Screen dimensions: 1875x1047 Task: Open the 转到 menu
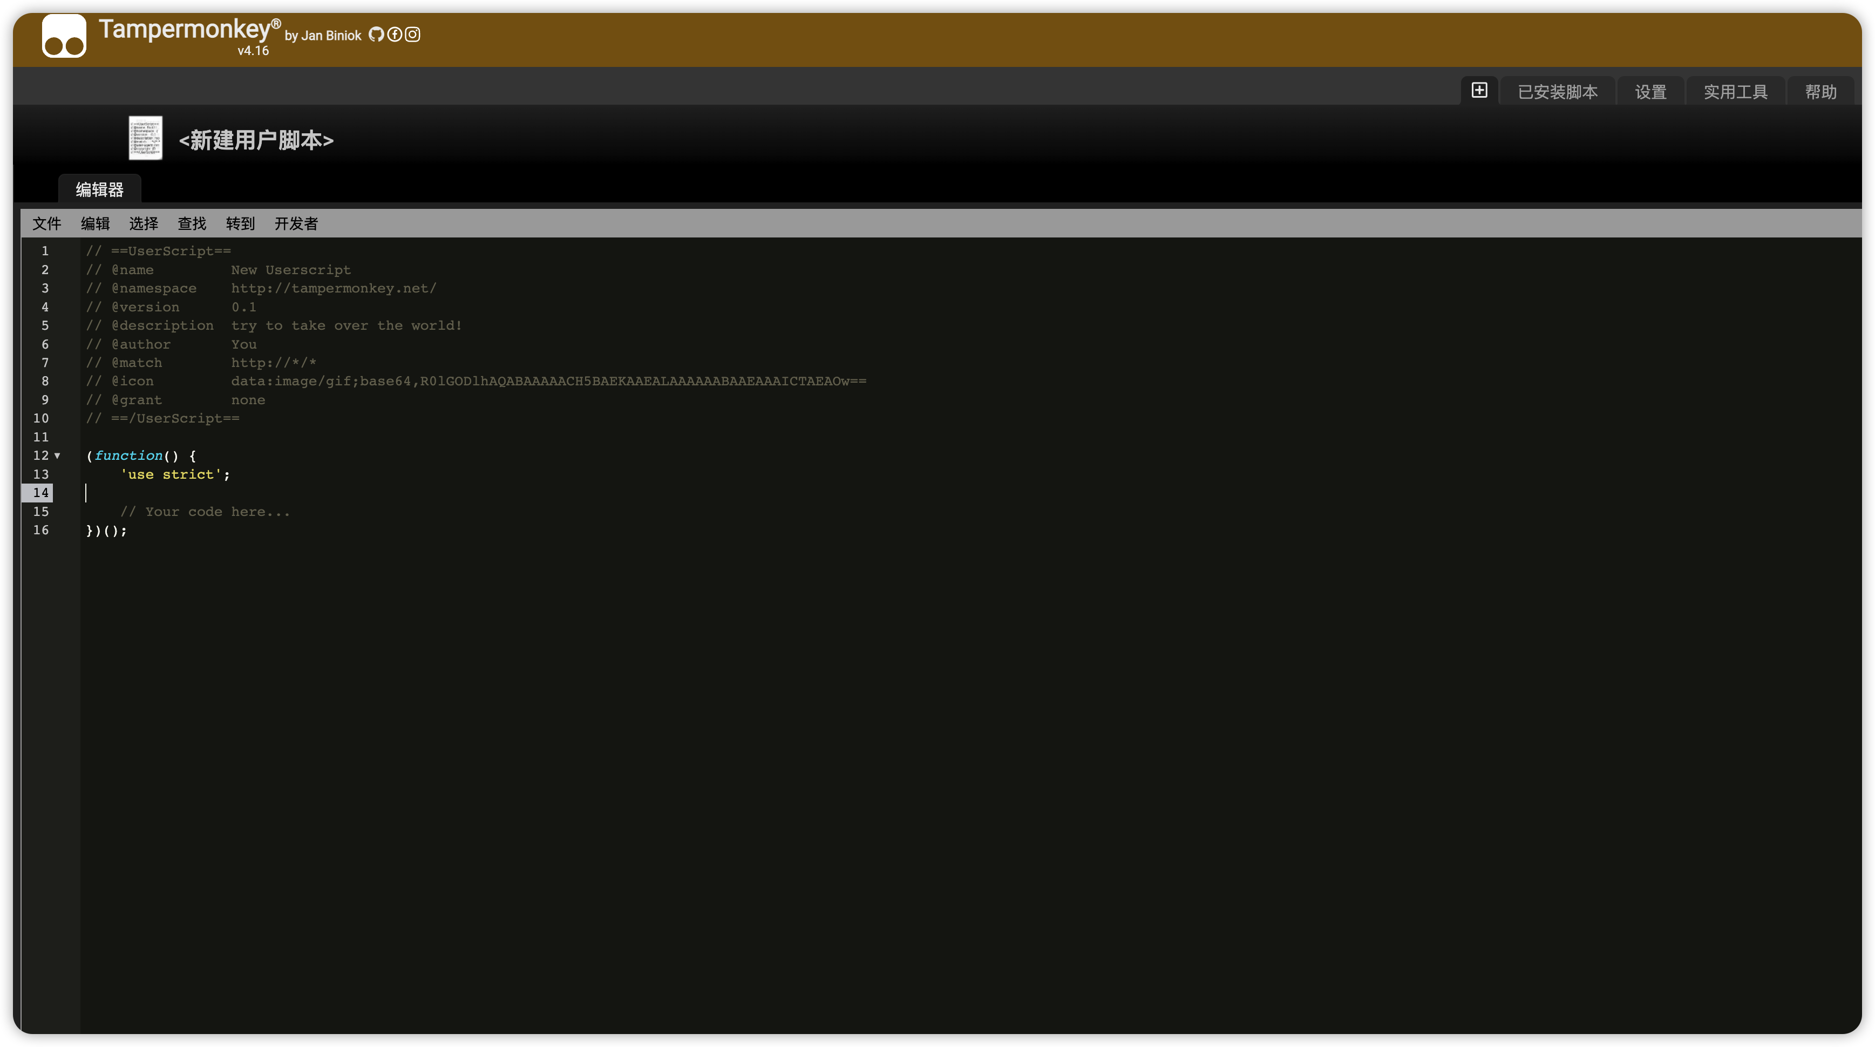240,223
